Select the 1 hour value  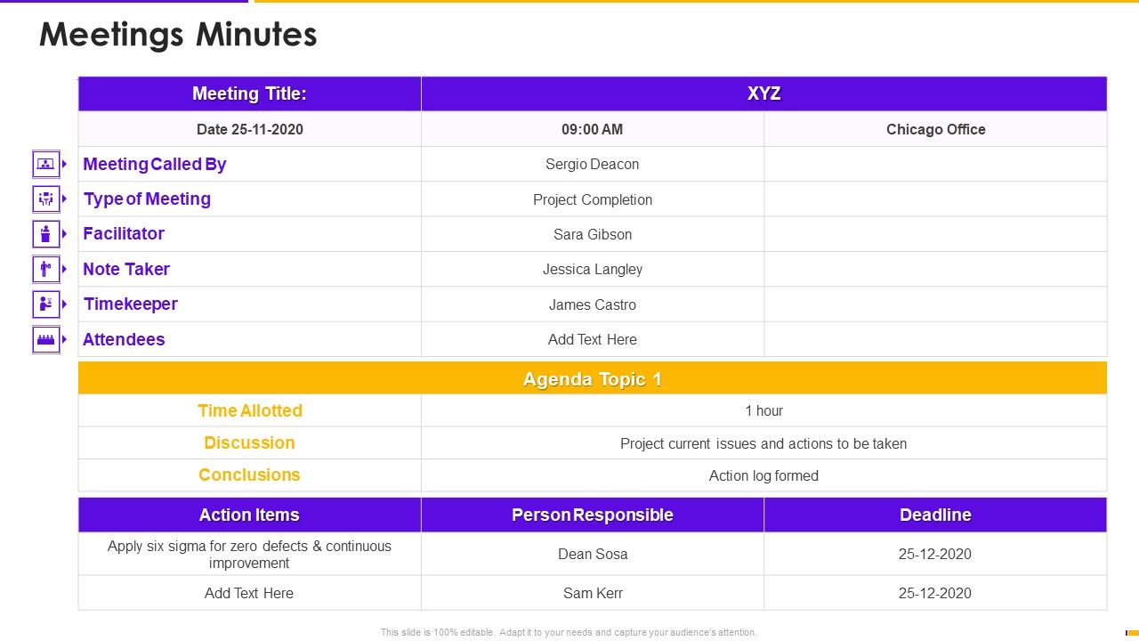point(764,410)
